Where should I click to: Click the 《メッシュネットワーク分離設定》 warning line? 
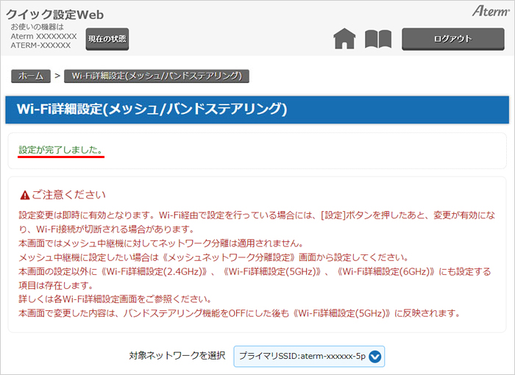coord(213,257)
